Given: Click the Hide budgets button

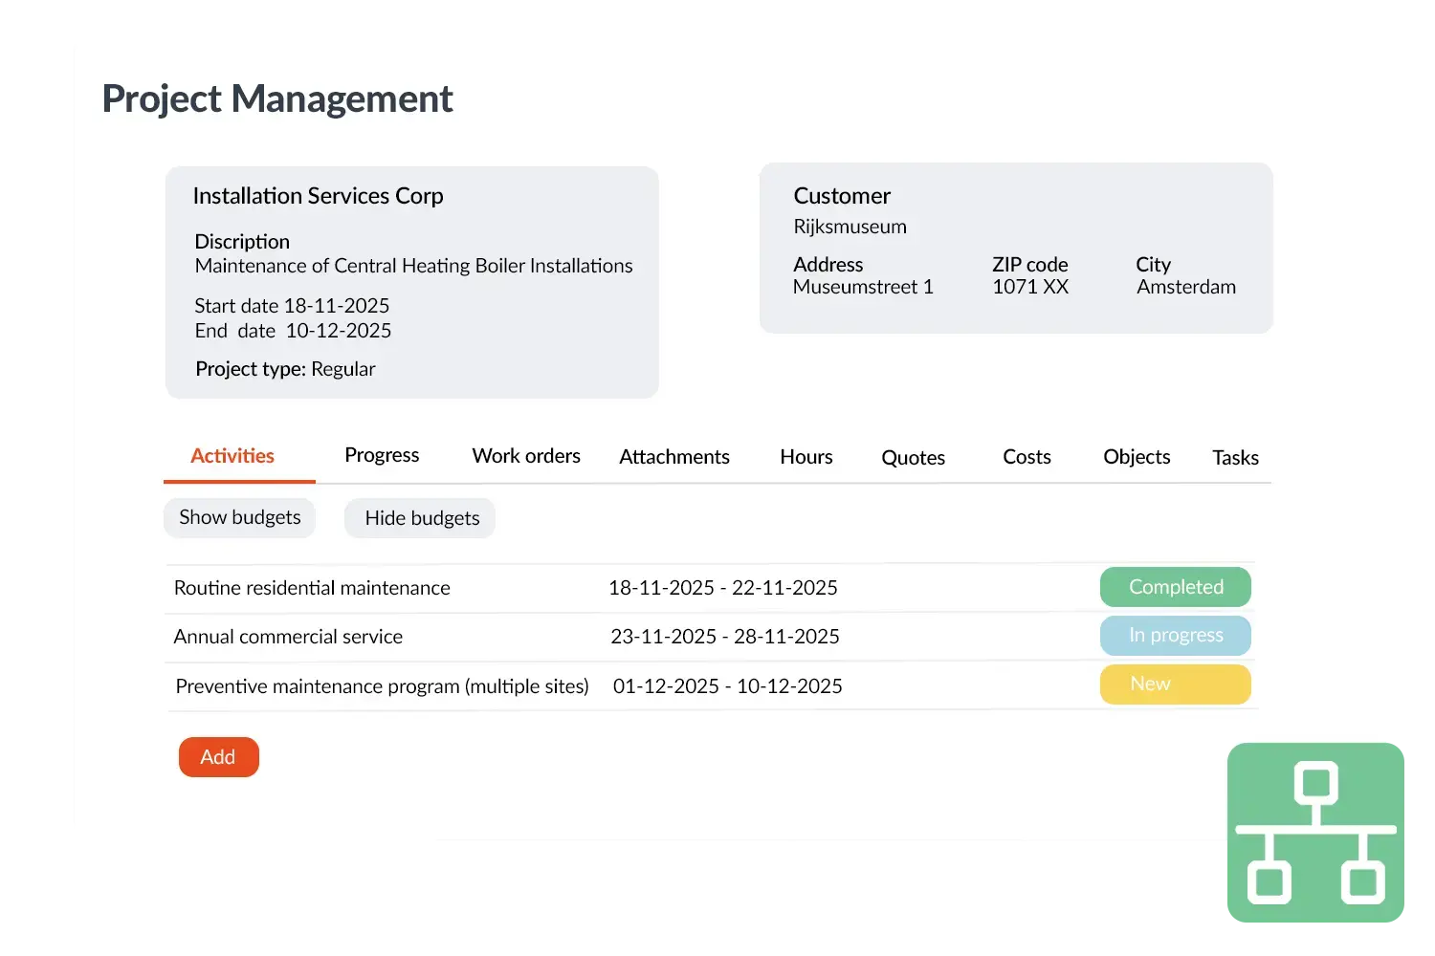Looking at the screenshot, I should [421, 518].
